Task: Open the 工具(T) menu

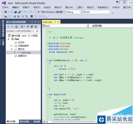Action: pos(80,7)
